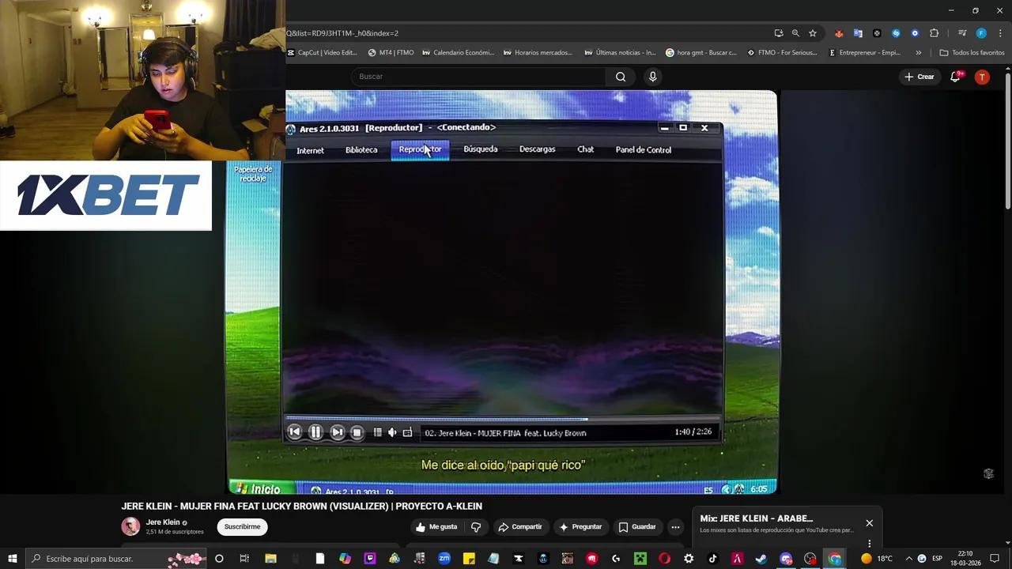Click the volume speaker icon in Ares

point(391,432)
